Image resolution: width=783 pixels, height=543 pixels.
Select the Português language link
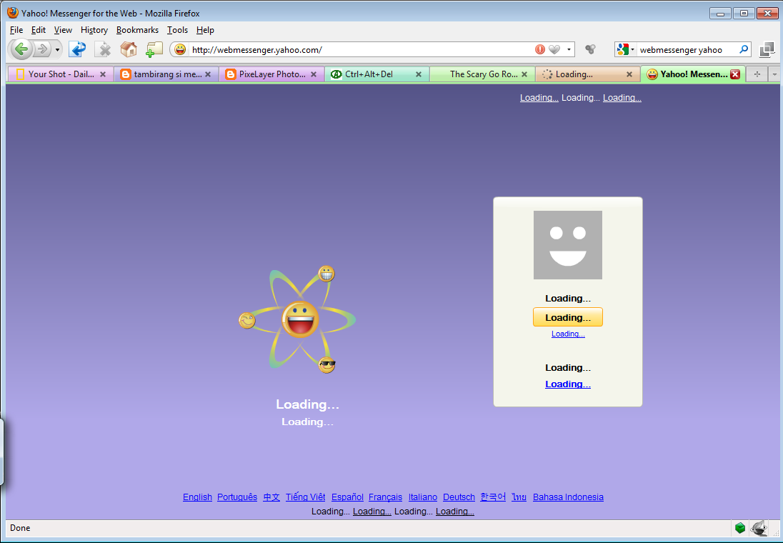[237, 497]
